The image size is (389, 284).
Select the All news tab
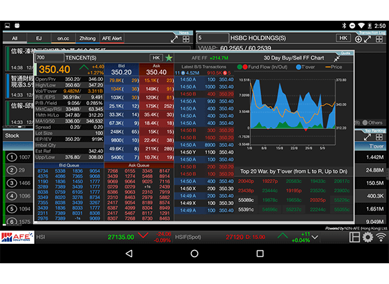pyautogui.click(x=15, y=38)
